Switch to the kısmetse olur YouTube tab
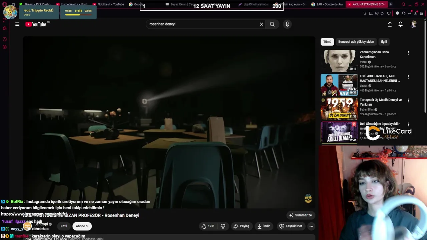The height and width of the screenshot is (240, 427). tap(71, 4)
